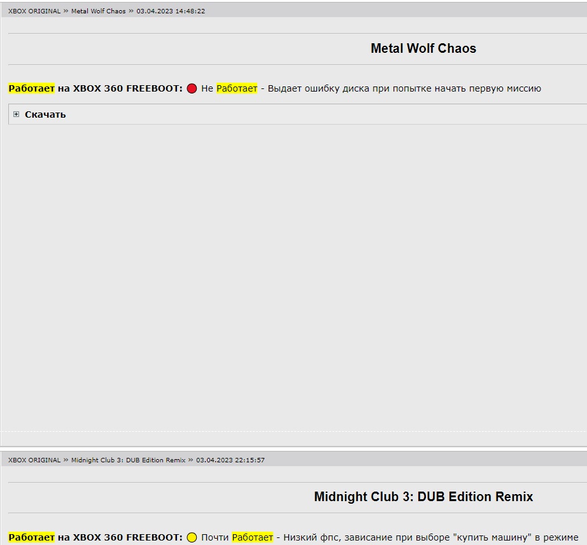The height and width of the screenshot is (545, 587).
Task: Click highlighted "Работает" after "Почти" in second post
Action: click(x=253, y=537)
